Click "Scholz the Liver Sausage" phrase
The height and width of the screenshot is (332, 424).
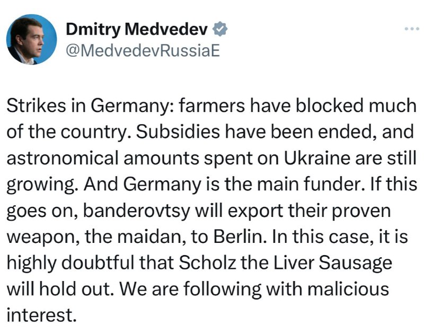coord(285,263)
